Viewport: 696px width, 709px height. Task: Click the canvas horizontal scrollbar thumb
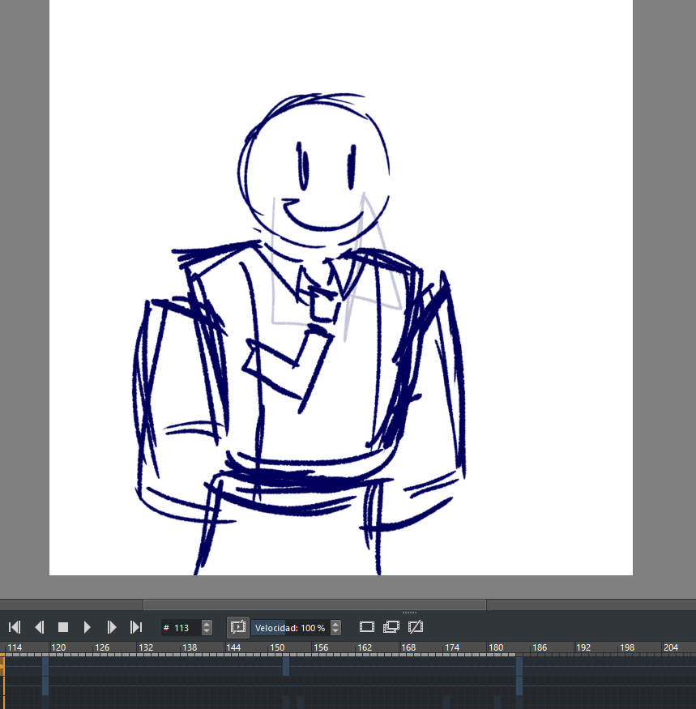coord(314,605)
